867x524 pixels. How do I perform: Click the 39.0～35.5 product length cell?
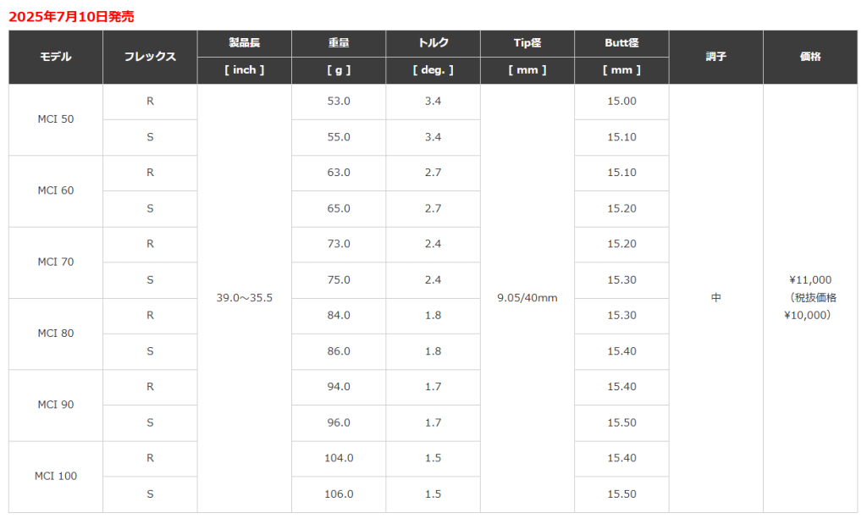pos(244,298)
